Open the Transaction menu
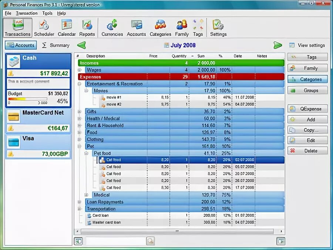The height and width of the screenshot is (250, 333). click(27, 13)
